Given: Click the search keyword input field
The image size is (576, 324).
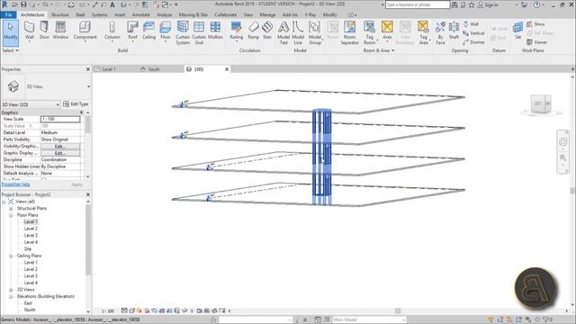Looking at the screenshot, I should 418,4.
